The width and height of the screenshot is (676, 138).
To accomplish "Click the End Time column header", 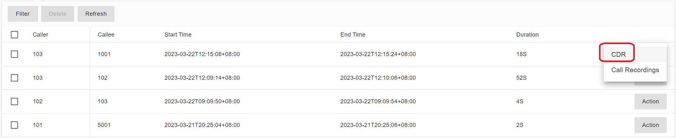I will [x=353, y=35].
